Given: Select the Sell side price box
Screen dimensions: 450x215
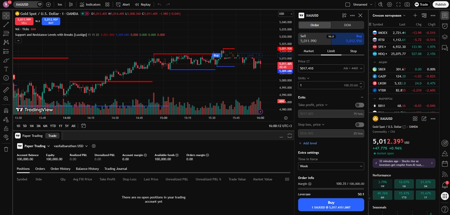Looking at the screenshot, I should point(315,39).
